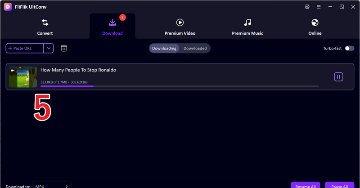Minimize the FliFlik UltConv window
This screenshot has width=360, height=188.
point(330,7)
